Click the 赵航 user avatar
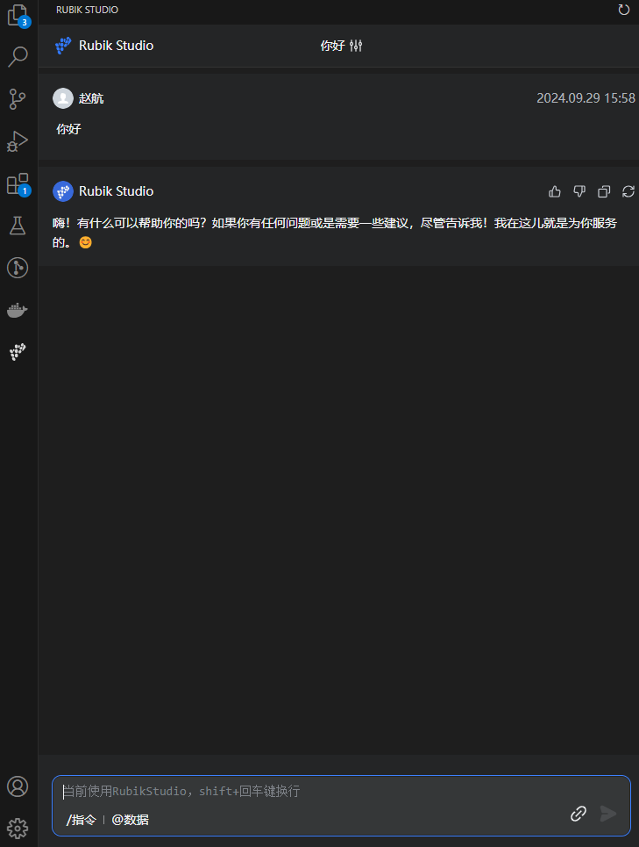639x847 pixels. (63, 98)
